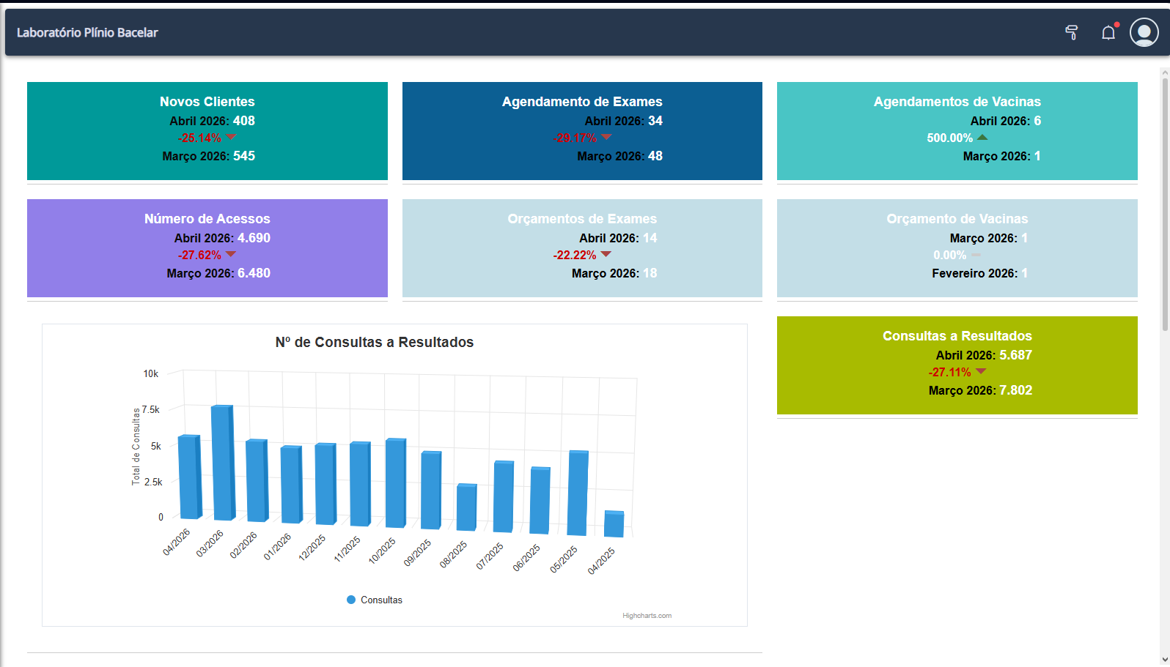Select the Novos Clientes card
The image size is (1170, 667).
(207, 131)
